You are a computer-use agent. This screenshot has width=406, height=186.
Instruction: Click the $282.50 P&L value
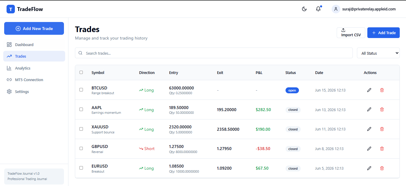tap(263, 110)
